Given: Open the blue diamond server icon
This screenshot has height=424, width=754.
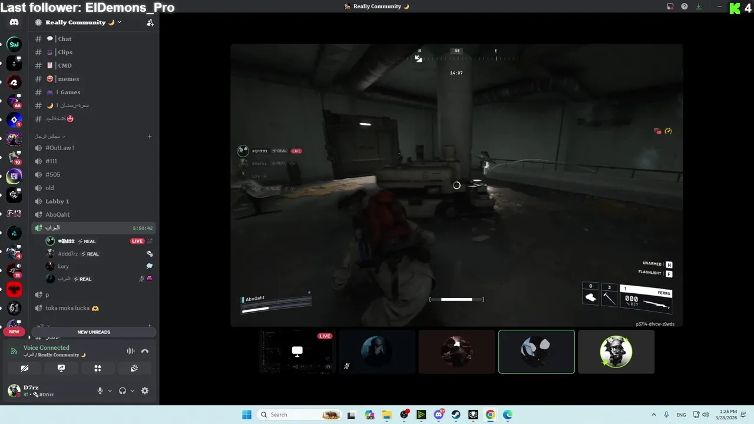Looking at the screenshot, I should [x=14, y=120].
